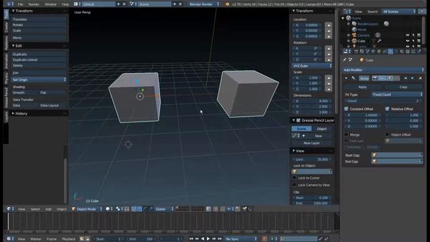Enable Lock to Cursor checkbox
This screenshot has height=242, width=430.
click(x=294, y=177)
